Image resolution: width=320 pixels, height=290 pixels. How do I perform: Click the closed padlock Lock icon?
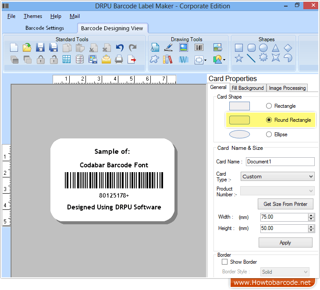click(x=41, y=60)
